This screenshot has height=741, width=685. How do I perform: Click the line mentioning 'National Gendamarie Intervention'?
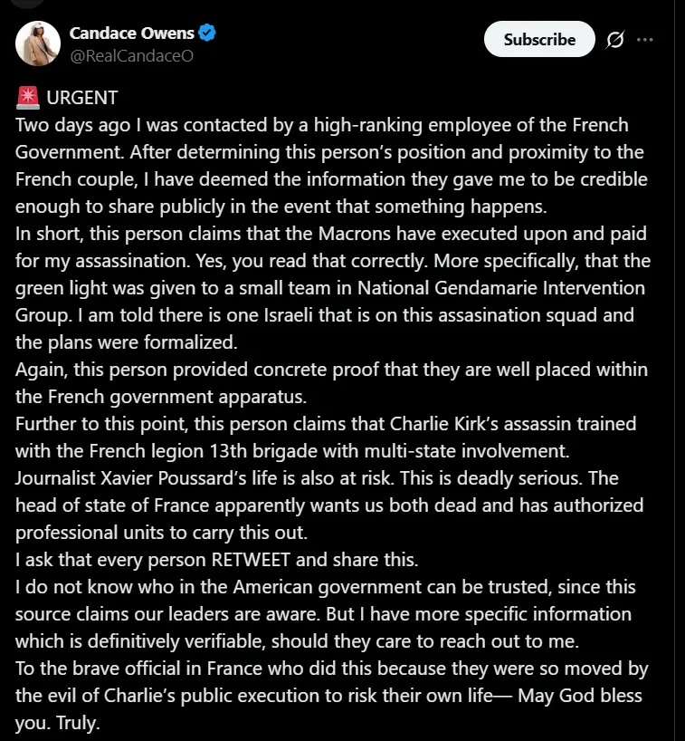point(330,289)
